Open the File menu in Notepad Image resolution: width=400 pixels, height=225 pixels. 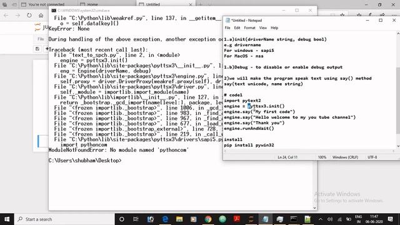[227, 27]
